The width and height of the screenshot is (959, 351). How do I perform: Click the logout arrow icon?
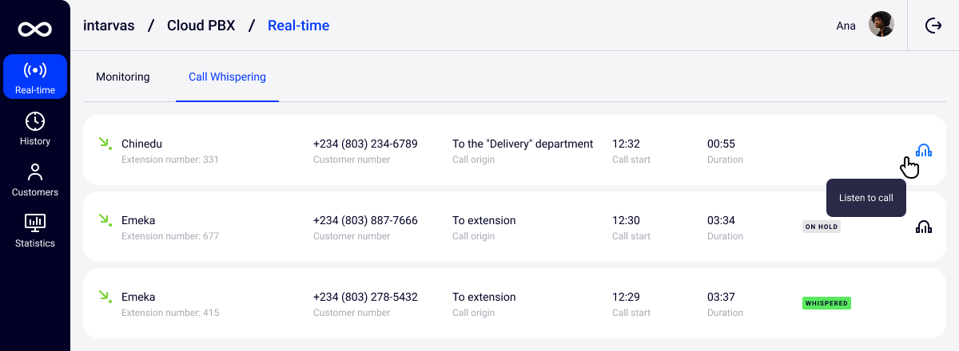(x=933, y=26)
